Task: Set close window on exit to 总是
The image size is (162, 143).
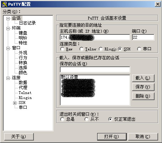Action: click(62, 119)
